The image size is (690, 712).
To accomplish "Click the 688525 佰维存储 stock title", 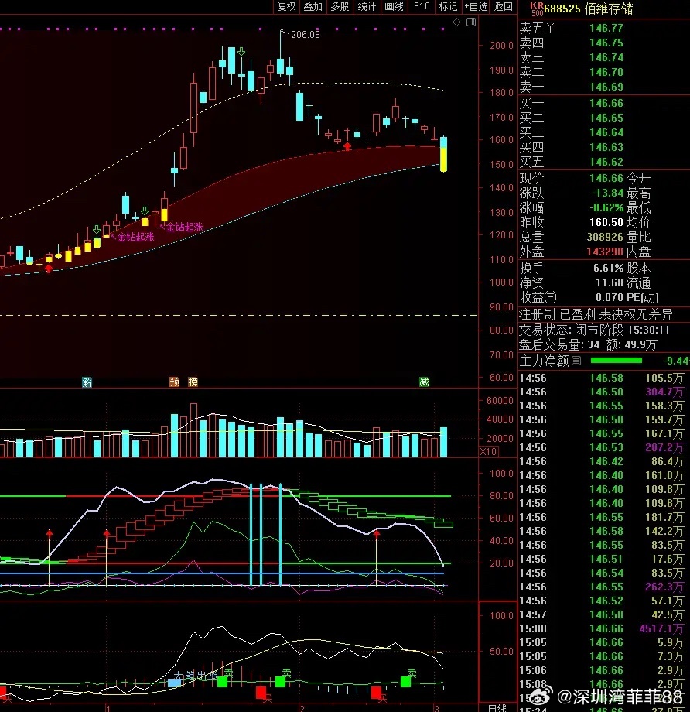I will click(x=589, y=9).
